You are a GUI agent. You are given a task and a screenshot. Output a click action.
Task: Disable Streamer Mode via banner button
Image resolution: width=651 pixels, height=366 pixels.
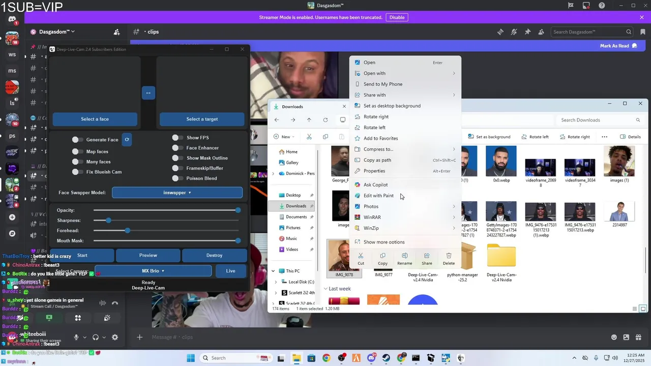click(x=397, y=17)
